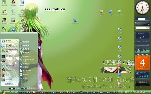Click the analog clock gadget
151x94 pixels.
point(142,8)
